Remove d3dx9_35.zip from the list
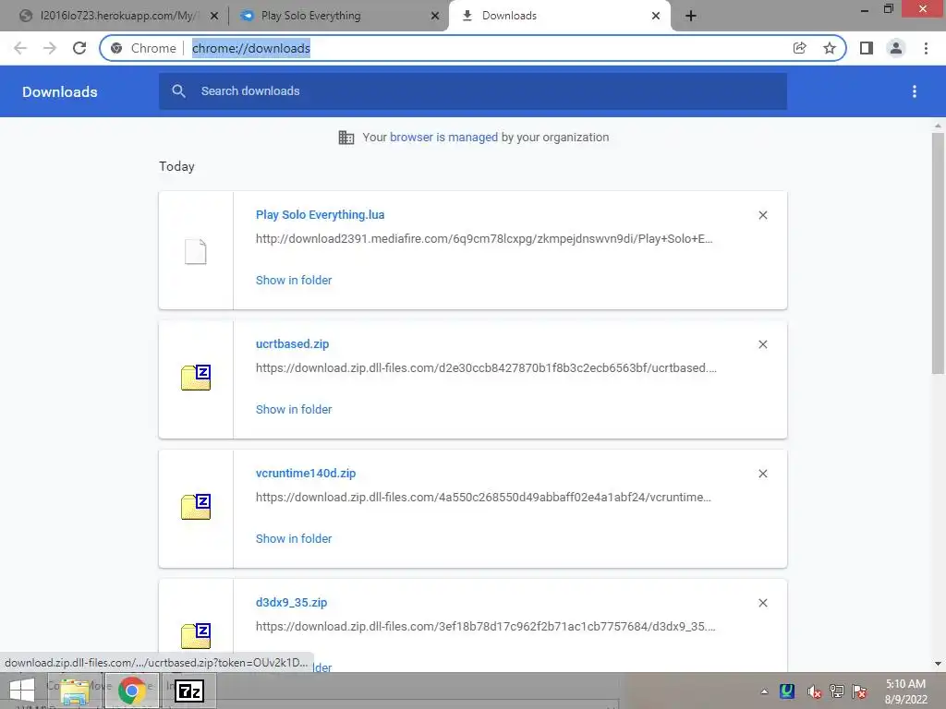 click(762, 603)
